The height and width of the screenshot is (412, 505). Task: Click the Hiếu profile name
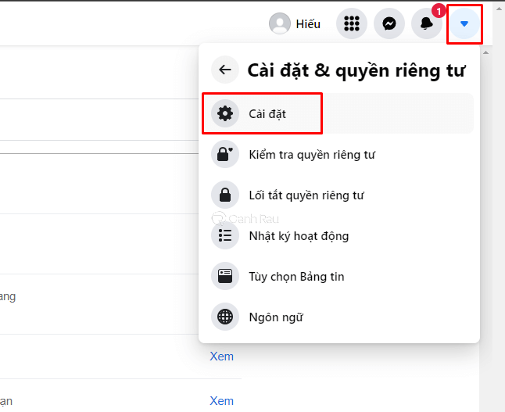(x=308, y=24)
